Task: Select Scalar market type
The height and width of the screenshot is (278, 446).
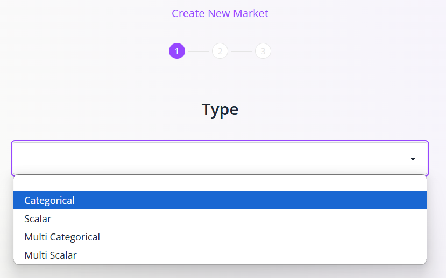Action: [220, 218]
